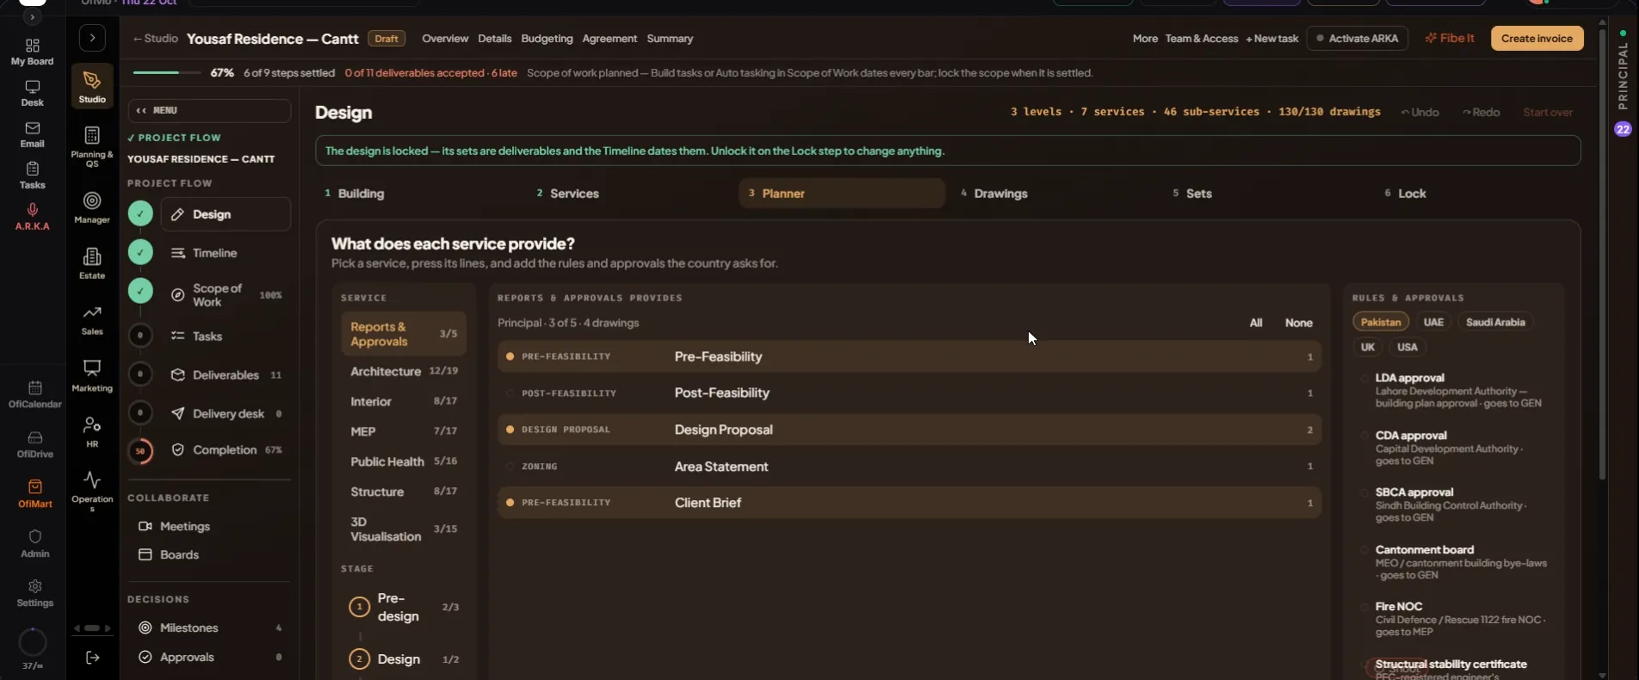Expand the Design stage numbered 2

pyautogui.click(x=404, y=659)
